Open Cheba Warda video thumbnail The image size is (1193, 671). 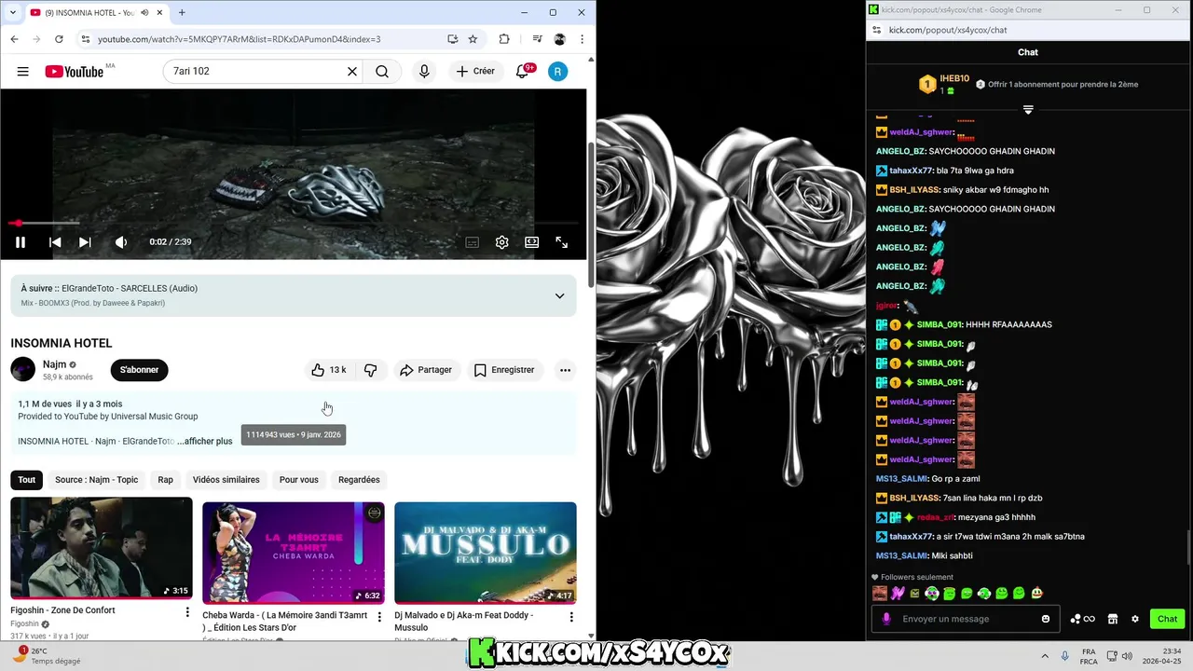(x=294, y=554)
